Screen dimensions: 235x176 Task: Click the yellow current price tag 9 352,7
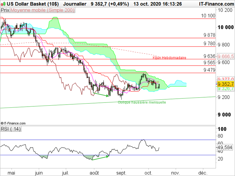click(x=226, y=84)
